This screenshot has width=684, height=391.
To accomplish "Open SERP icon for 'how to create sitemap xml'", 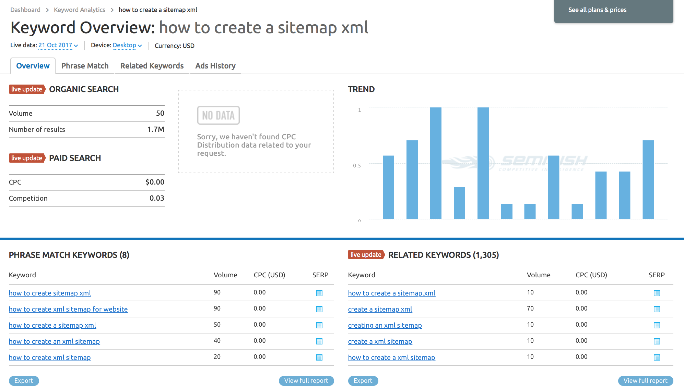I will tap(319, 293).
